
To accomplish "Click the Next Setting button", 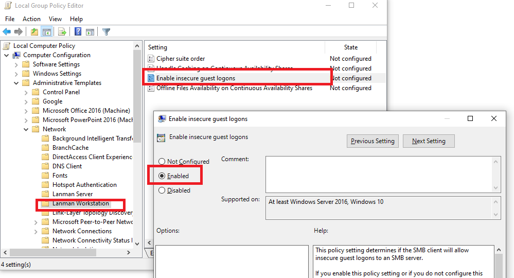I will tap(429, 141).
